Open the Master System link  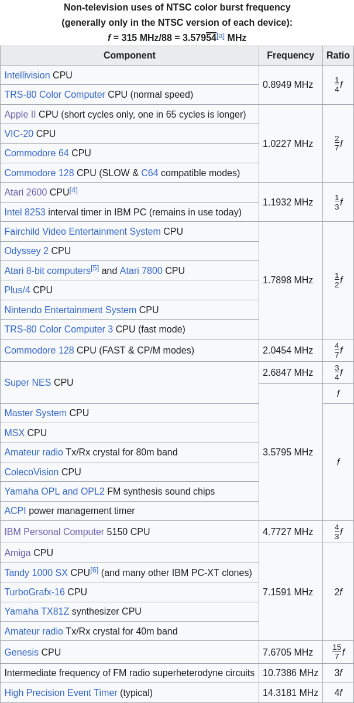[36, 413]
